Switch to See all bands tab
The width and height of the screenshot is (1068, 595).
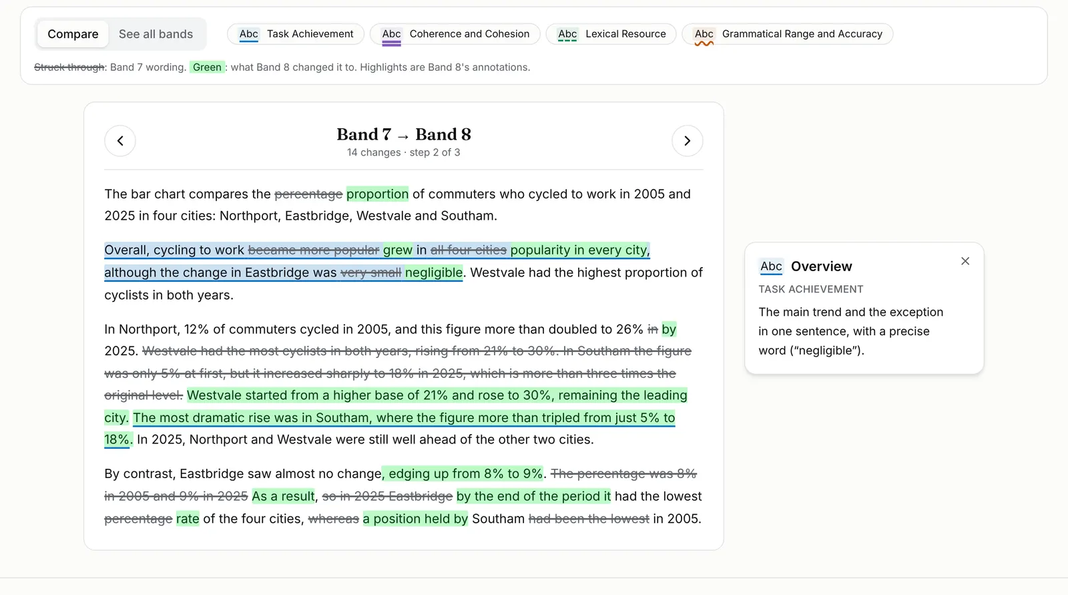pos(156,34)
